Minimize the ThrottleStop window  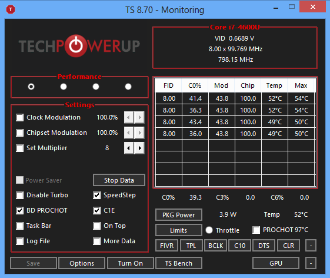(x=276, y=8)
